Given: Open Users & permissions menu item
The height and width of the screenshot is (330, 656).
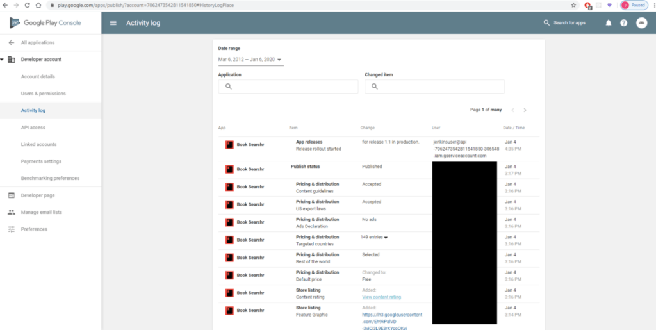Looking at the screenshot, I should click(43, 94).
